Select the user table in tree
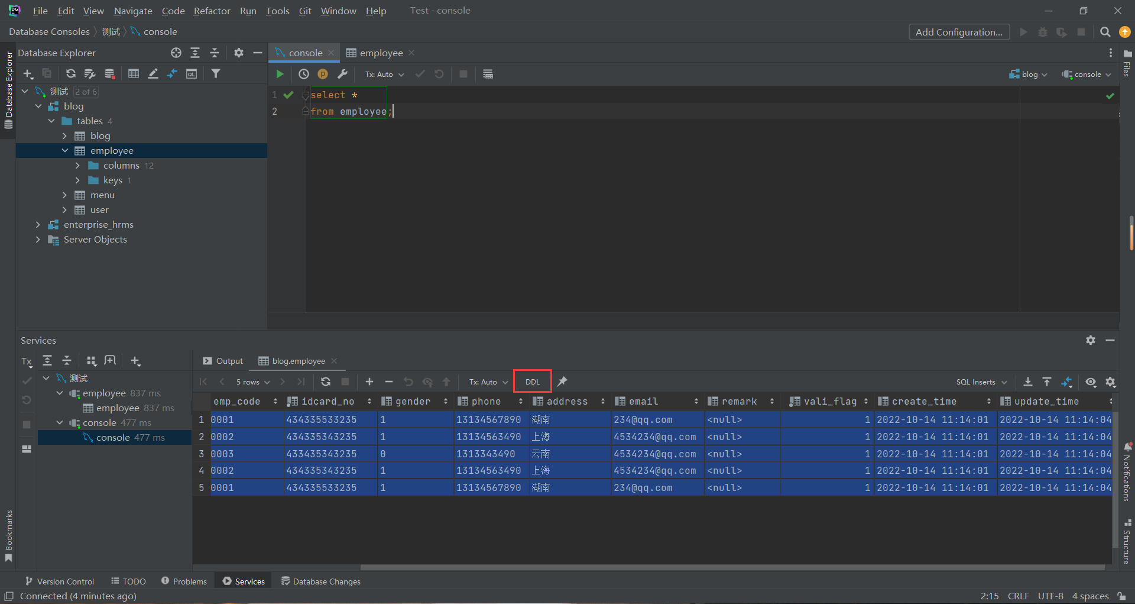This screenshot has width=1135, height=604. [99, 209]
